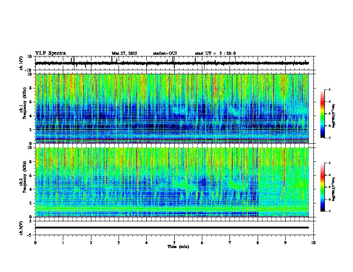Click the 'VLF Spectra' plot title
Image resolution: width=353 pixels, height=272 pixels.
(x=50, y=53)
